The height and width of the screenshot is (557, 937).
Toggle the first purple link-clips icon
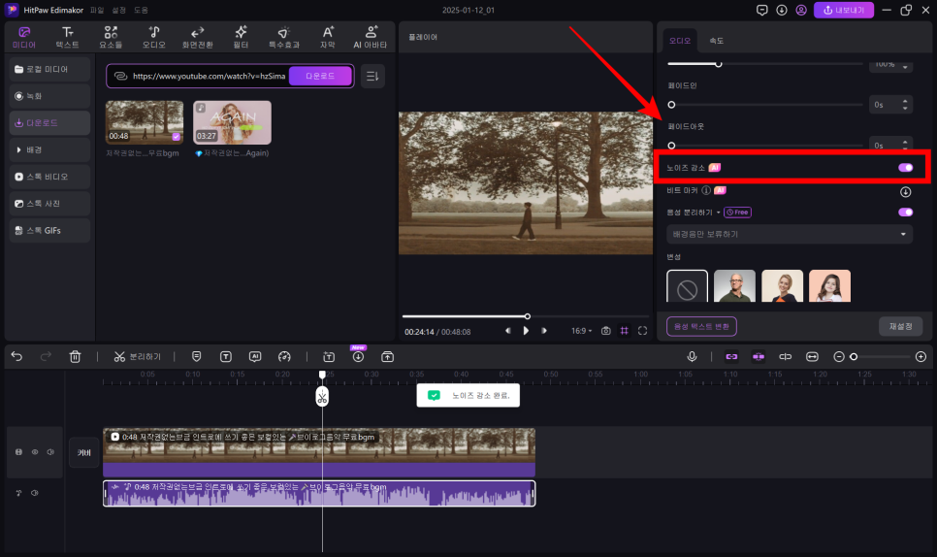(x=731, y=357)
